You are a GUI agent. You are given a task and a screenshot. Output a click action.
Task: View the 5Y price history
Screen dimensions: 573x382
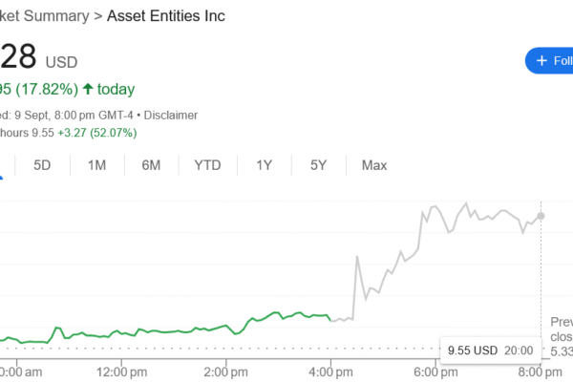pos(319,165)
